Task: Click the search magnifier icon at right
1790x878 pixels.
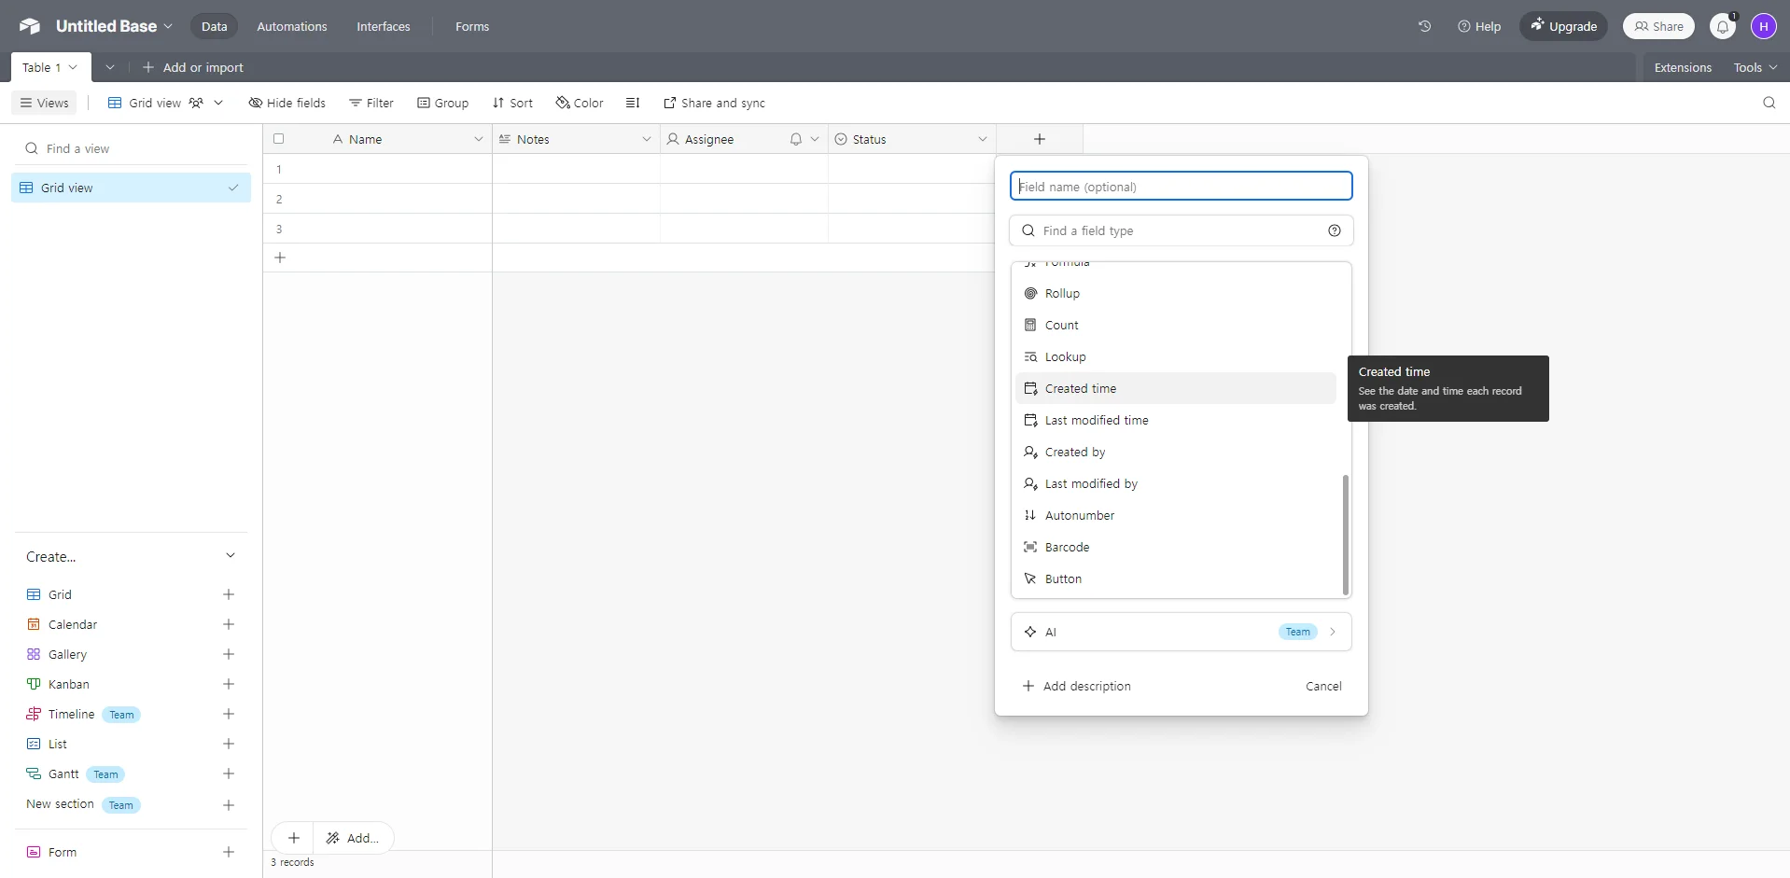Action: point(1769,103)
